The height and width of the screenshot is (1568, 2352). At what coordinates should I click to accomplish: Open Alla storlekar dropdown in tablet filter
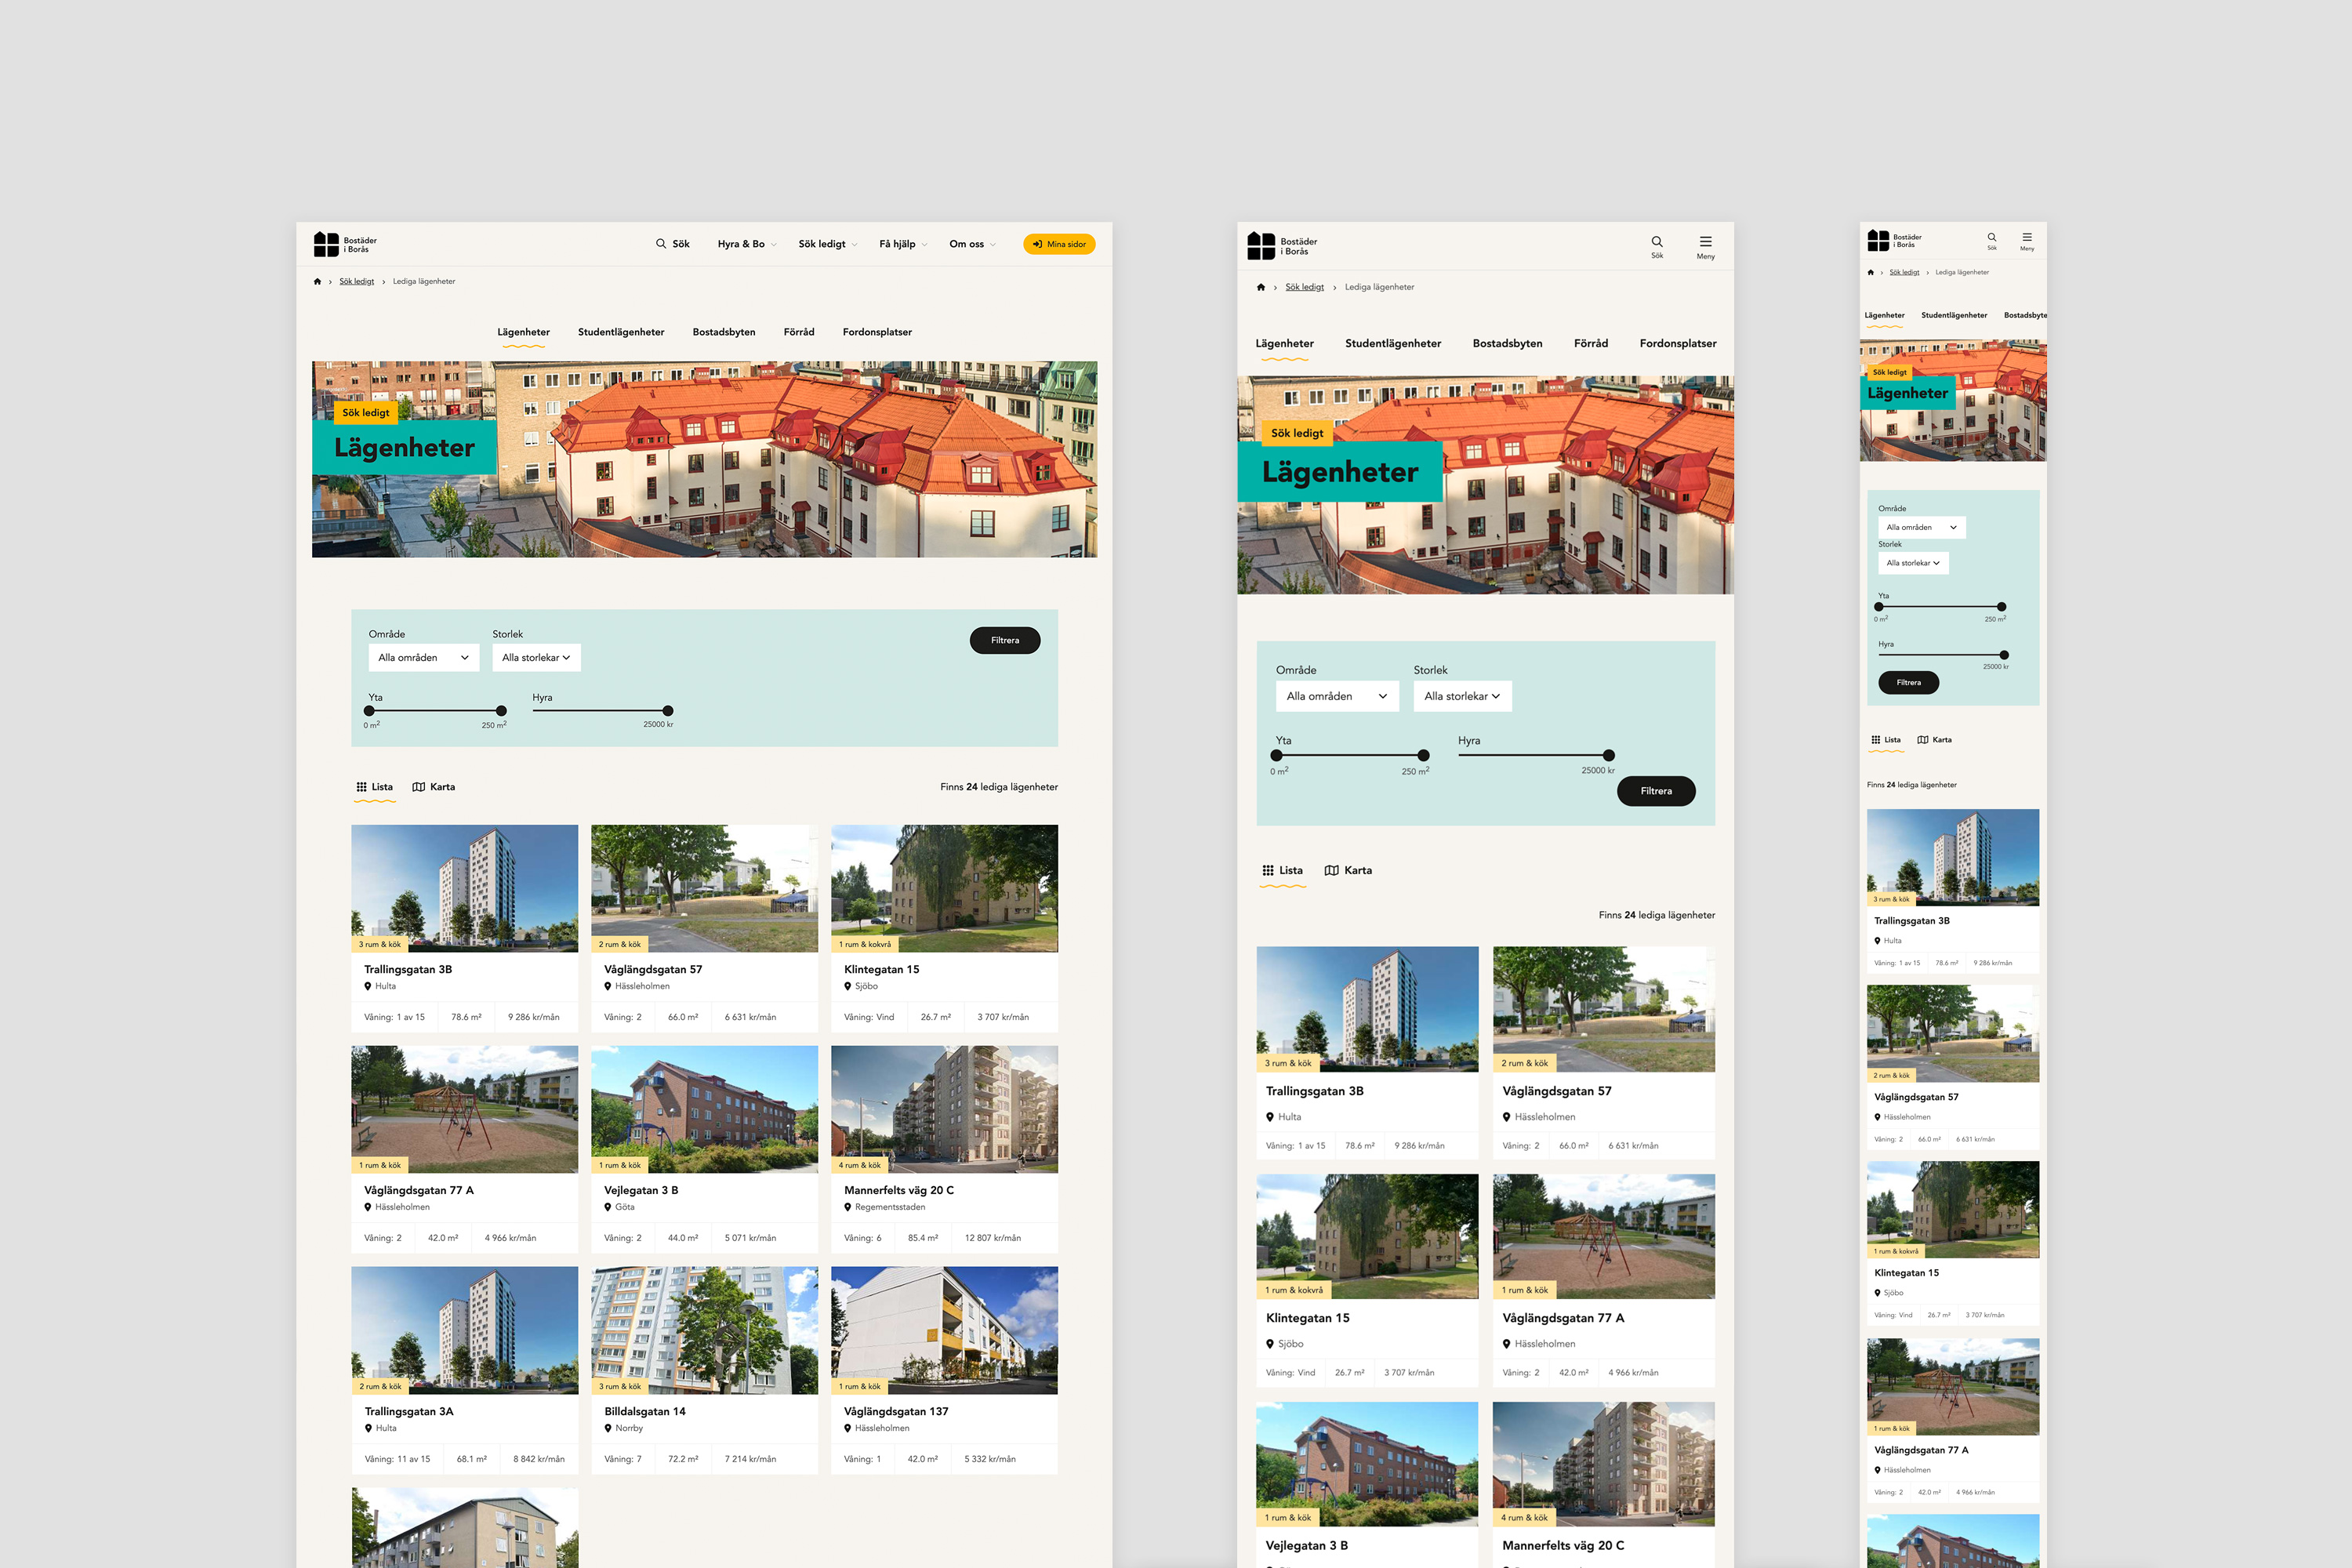[1462, 696]
